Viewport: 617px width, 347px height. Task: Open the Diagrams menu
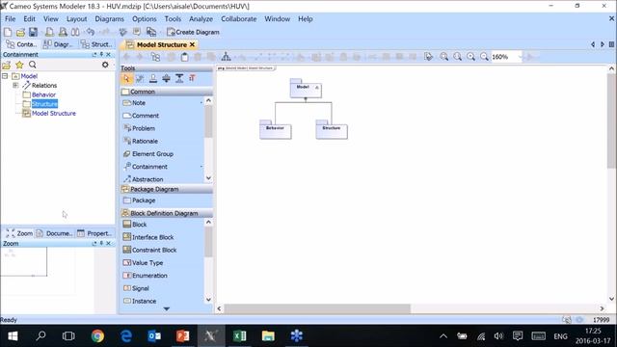coord(109,19)
